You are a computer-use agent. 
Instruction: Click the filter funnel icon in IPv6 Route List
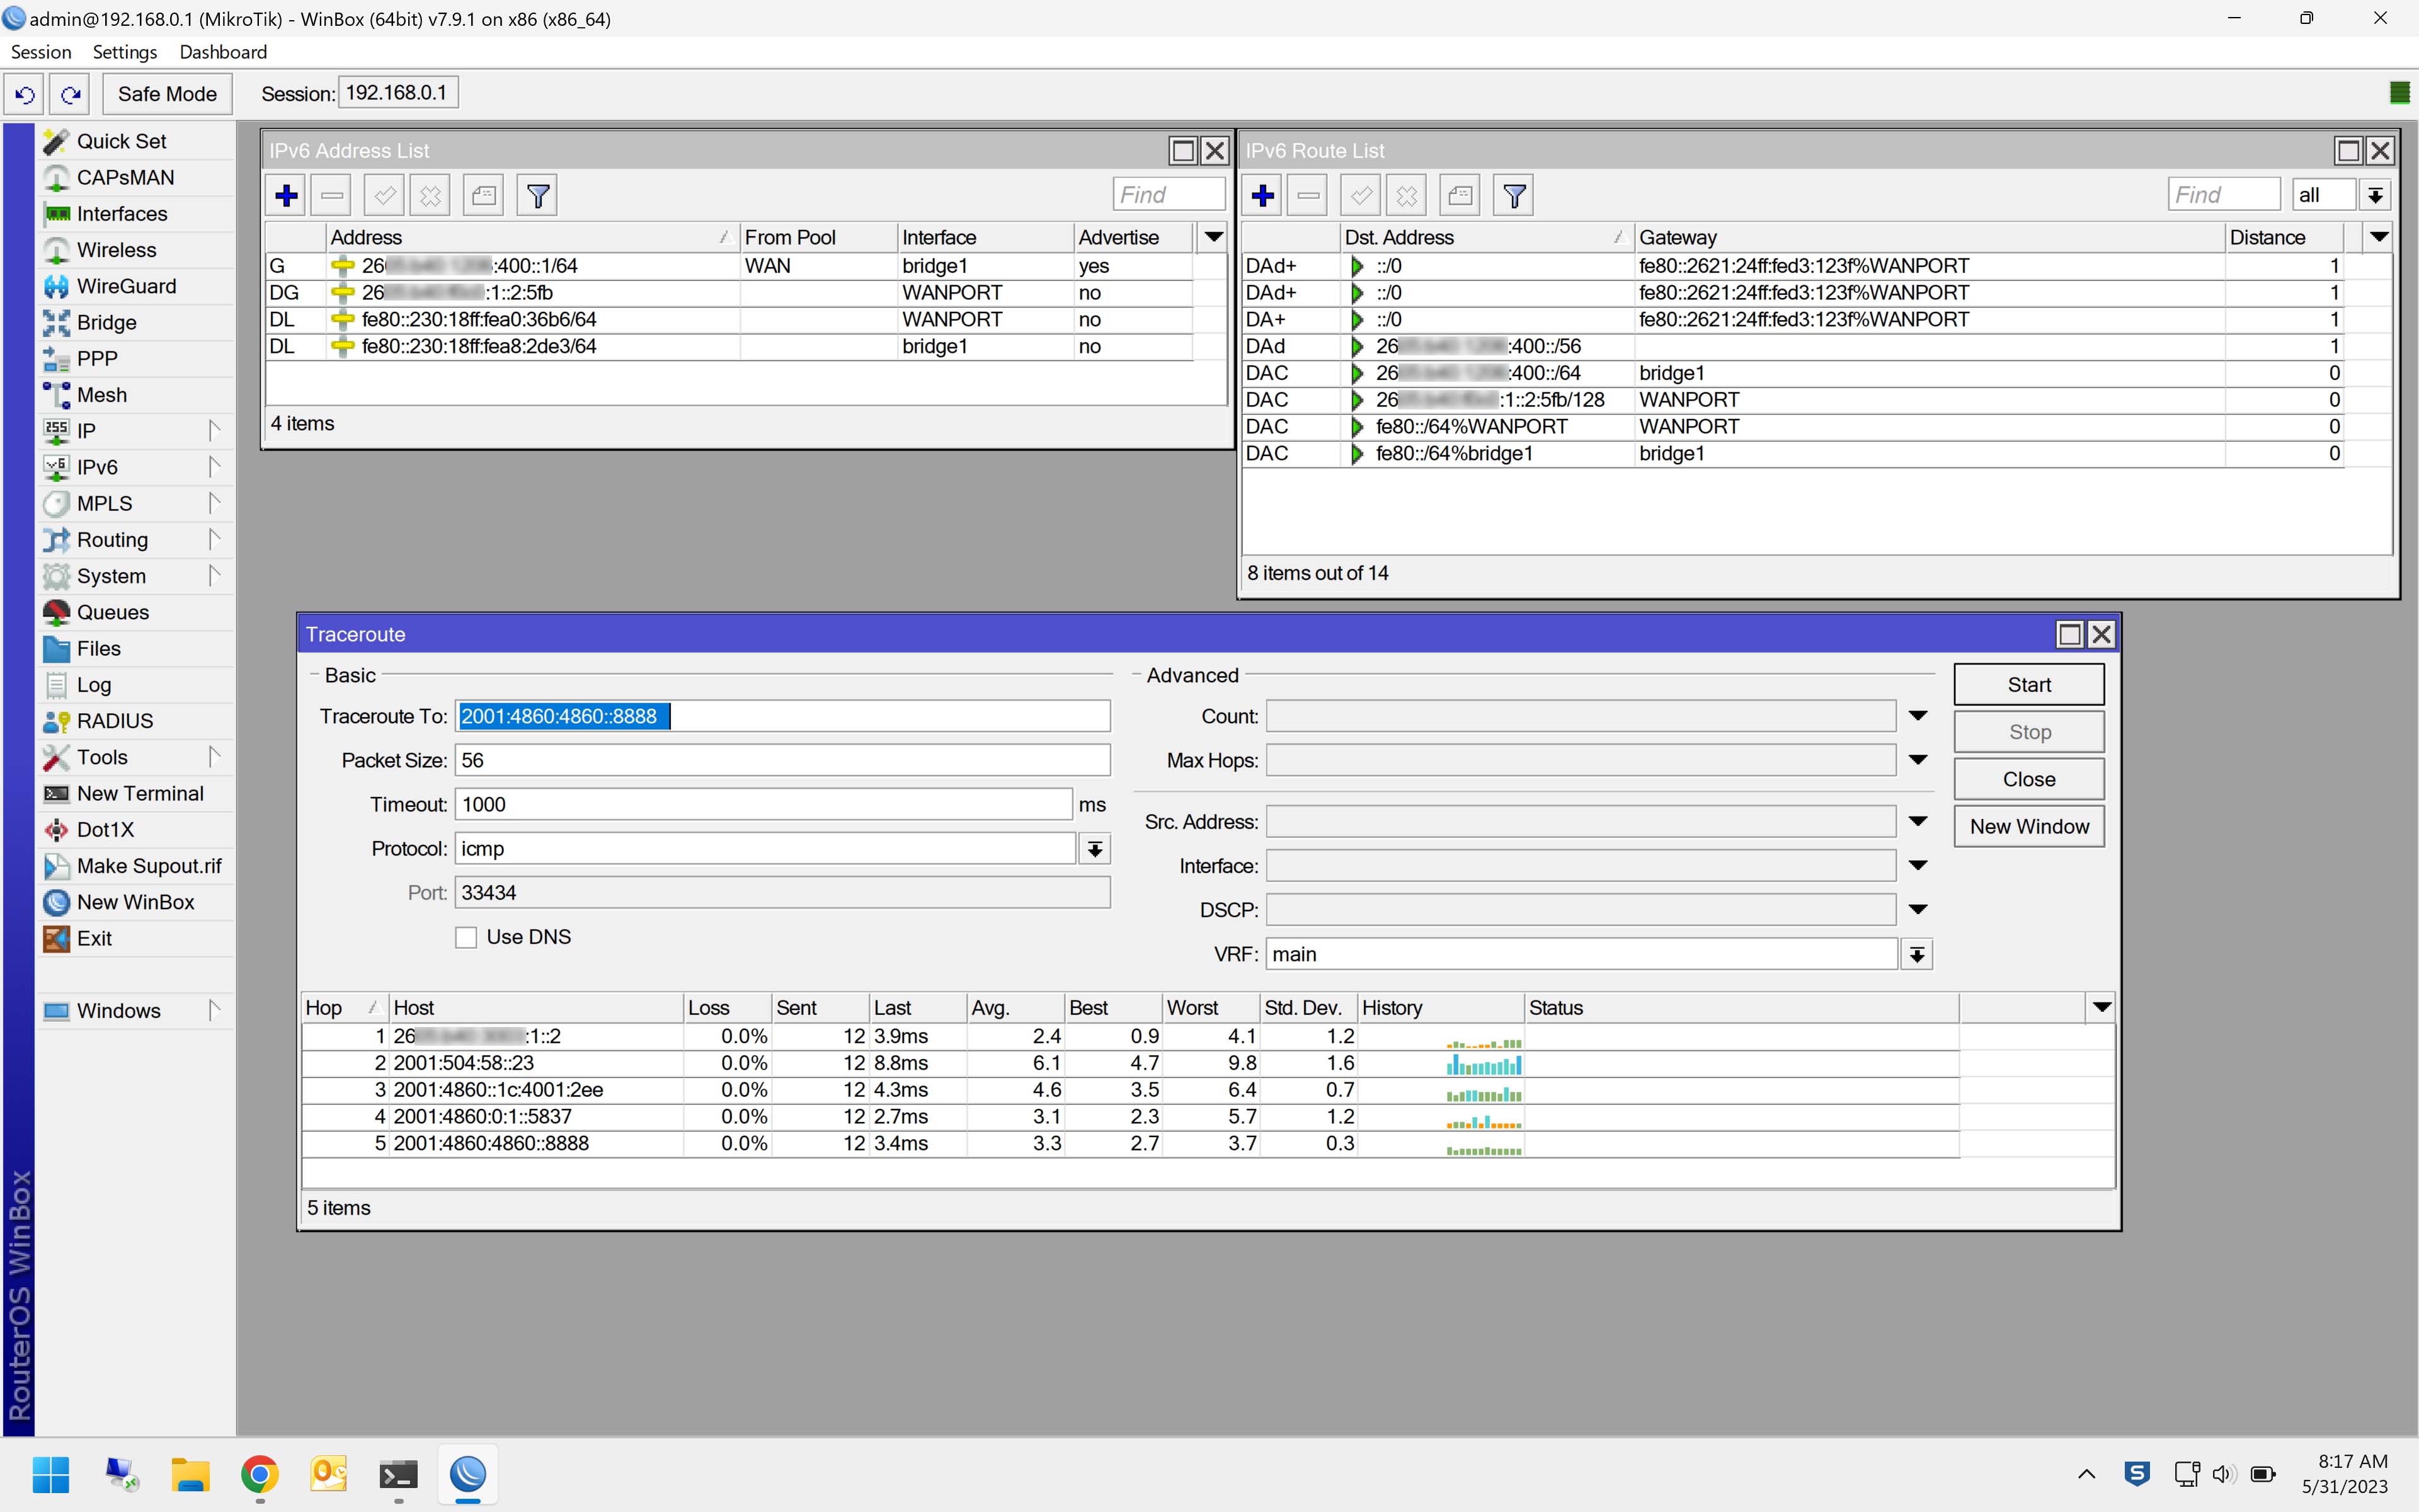1514,195
